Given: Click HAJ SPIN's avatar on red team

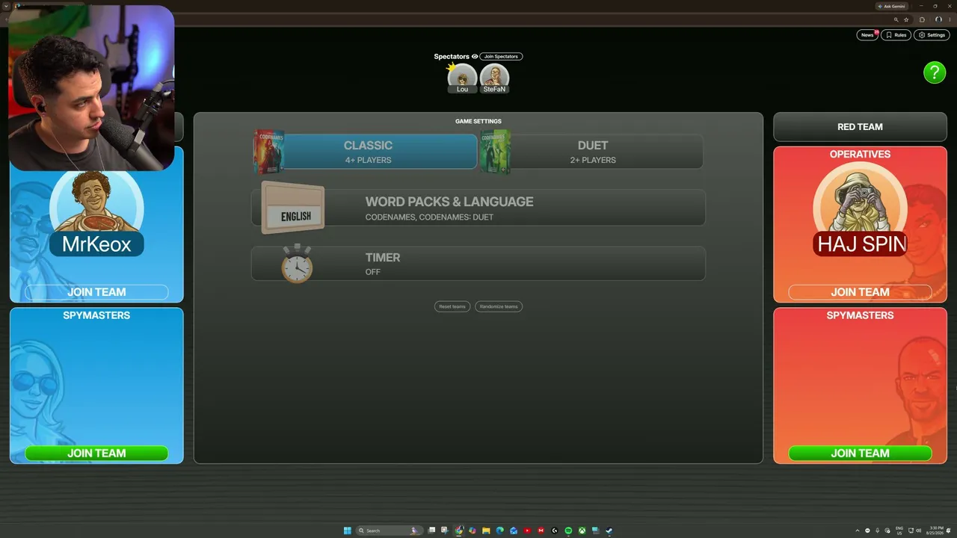Looking at the screenshot, I should click(x=860, y=198).
